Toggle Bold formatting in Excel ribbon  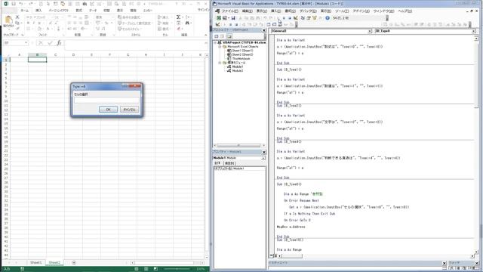pyautogui.click(x=28, y=23)
